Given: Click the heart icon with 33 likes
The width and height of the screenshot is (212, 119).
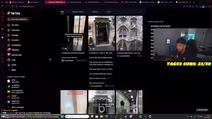Looking at the screenshot, I should tap(90, 49).
